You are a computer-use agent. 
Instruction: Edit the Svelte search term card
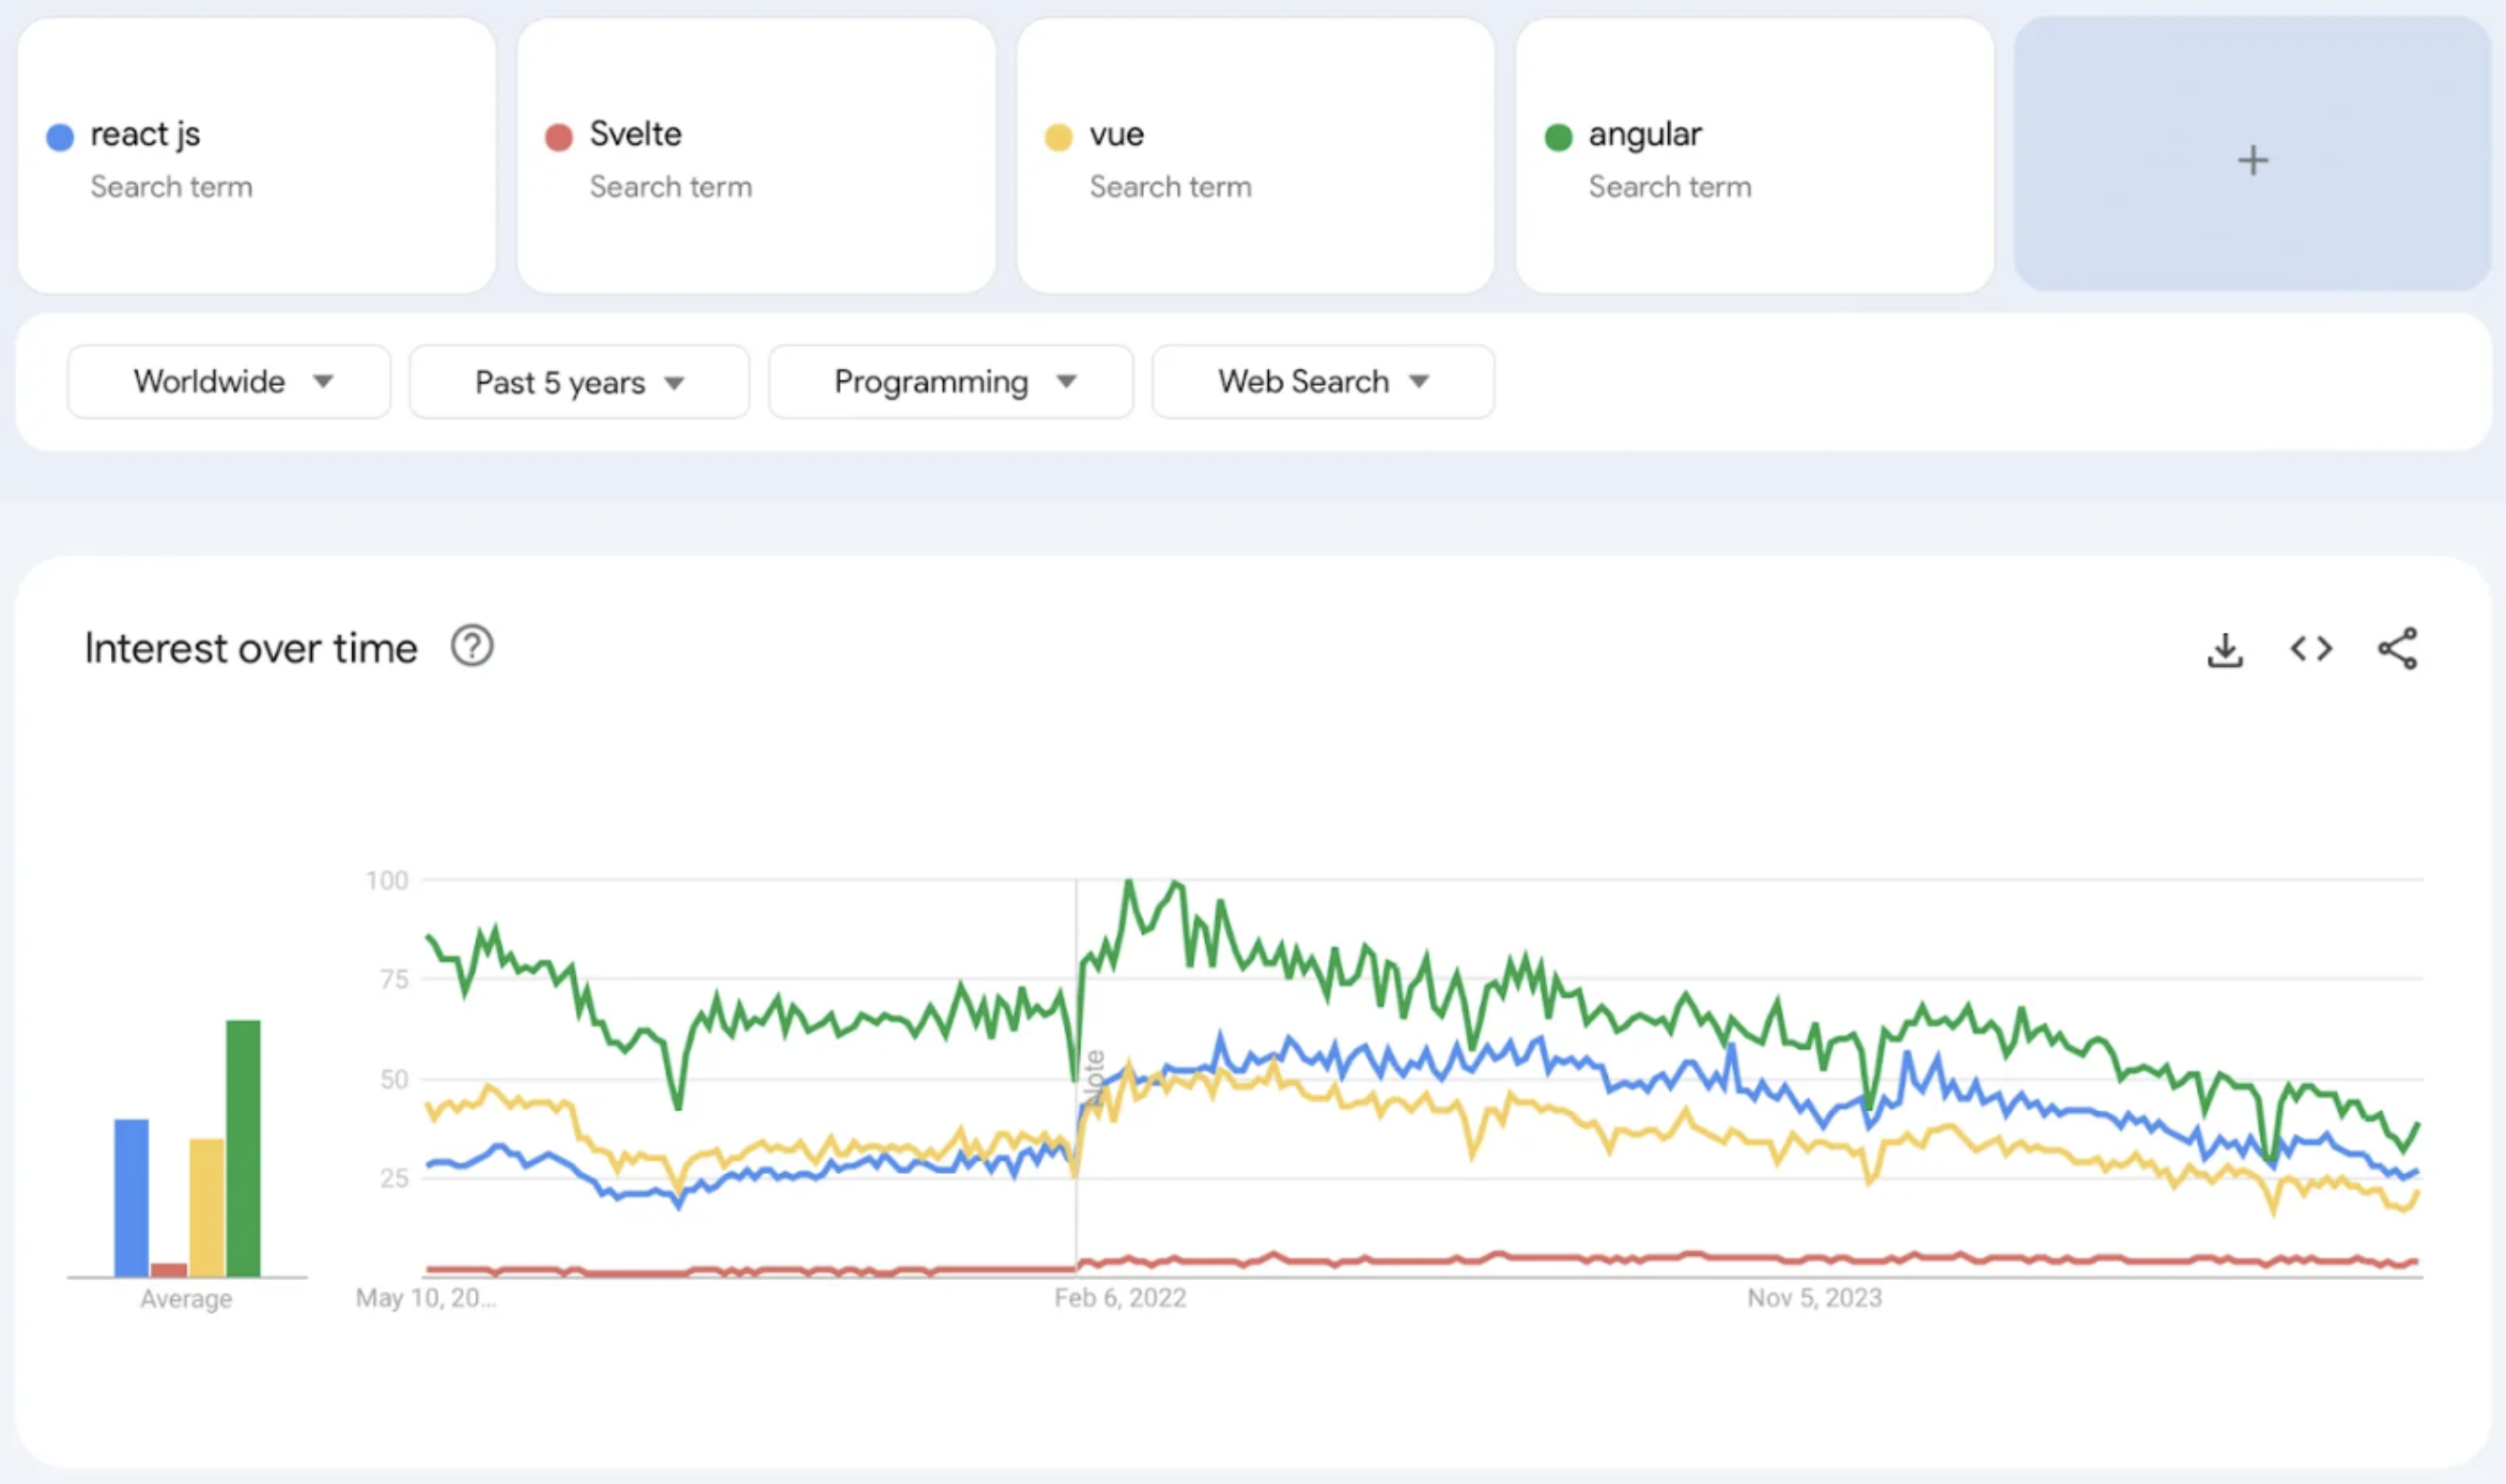[636, 134]
